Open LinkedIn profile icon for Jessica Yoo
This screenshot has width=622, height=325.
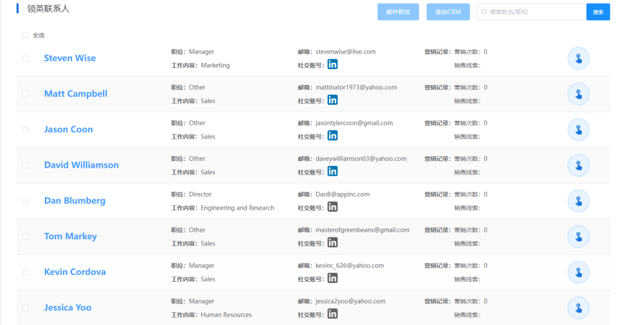332,314
